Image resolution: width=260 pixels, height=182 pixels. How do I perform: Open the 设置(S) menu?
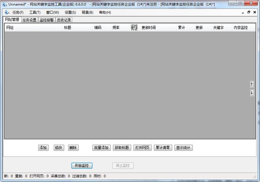click(x=70, y=13)
